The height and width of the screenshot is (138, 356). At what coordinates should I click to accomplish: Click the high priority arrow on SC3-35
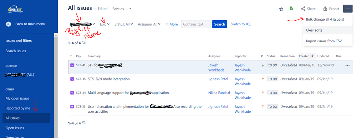click(263, 79)
